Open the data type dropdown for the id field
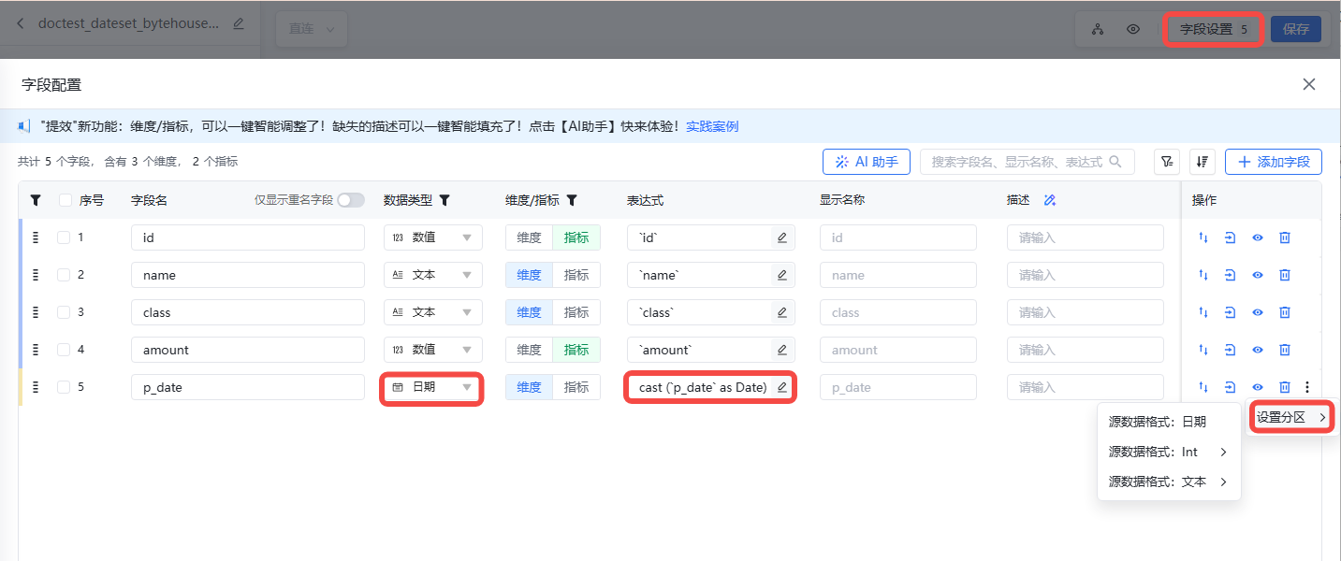 click(432, 237)
